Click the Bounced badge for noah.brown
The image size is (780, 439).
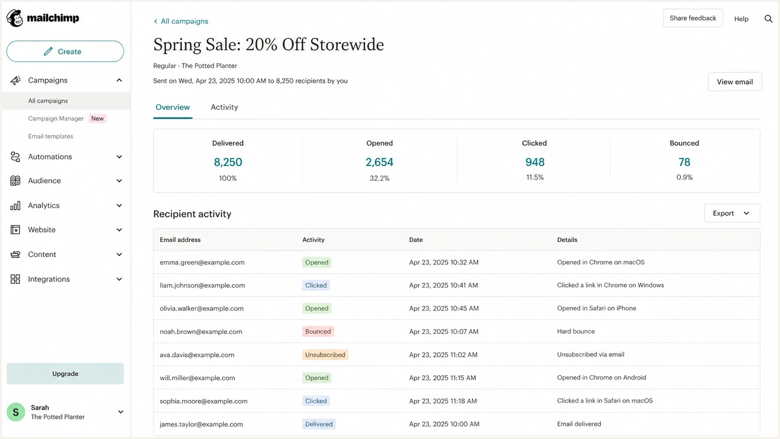(318, 332)
